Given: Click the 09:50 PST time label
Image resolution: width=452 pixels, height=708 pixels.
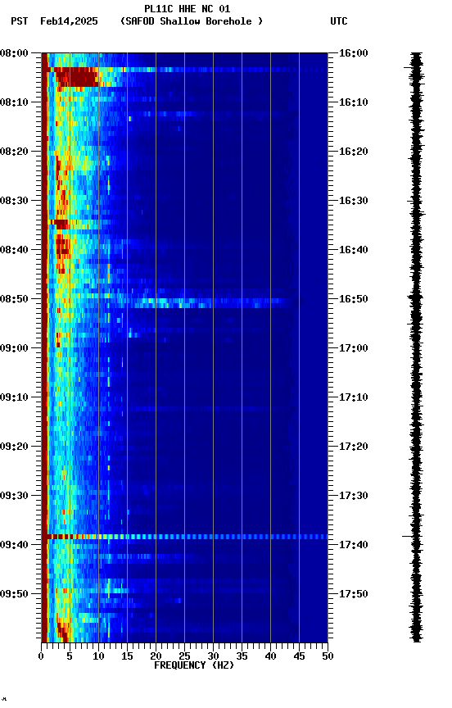Looking at the screenshot, I should (x=14, y=594).
